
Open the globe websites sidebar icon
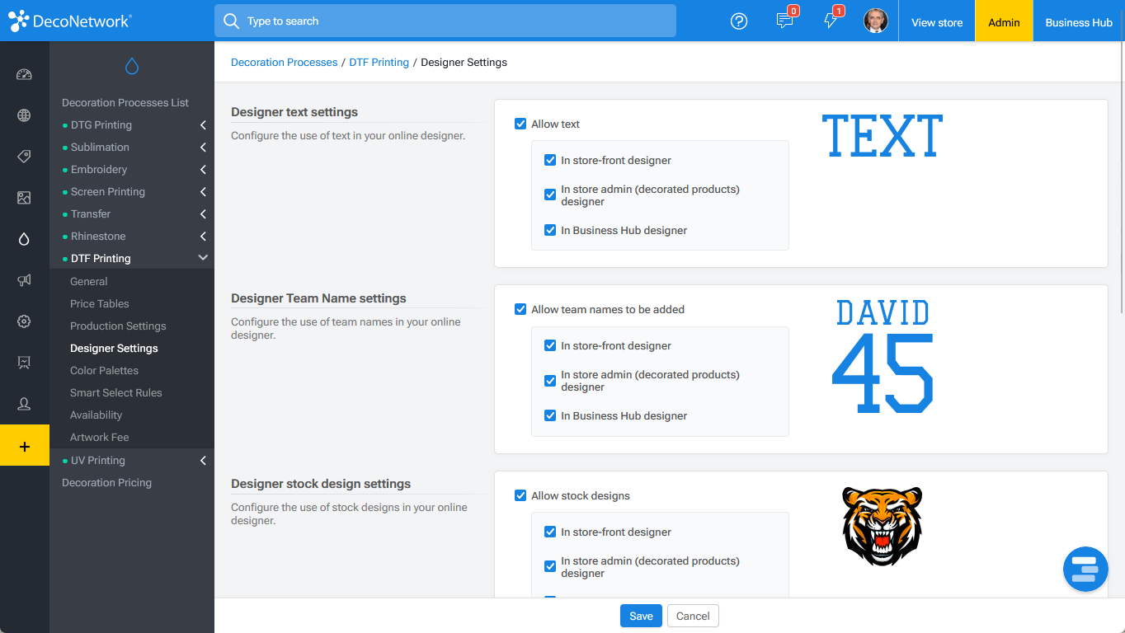pos(24,115)
